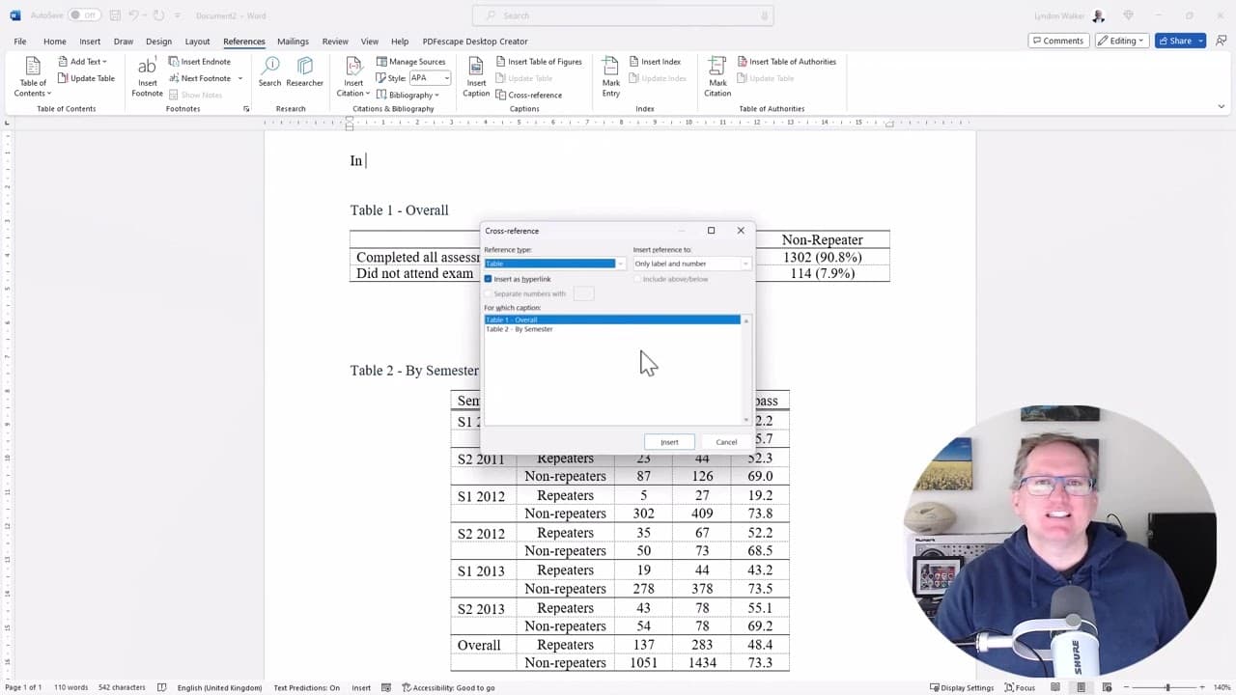The image size is (1236, 695).
Task: Open the Researcher tool
Action: coord(305,72)
